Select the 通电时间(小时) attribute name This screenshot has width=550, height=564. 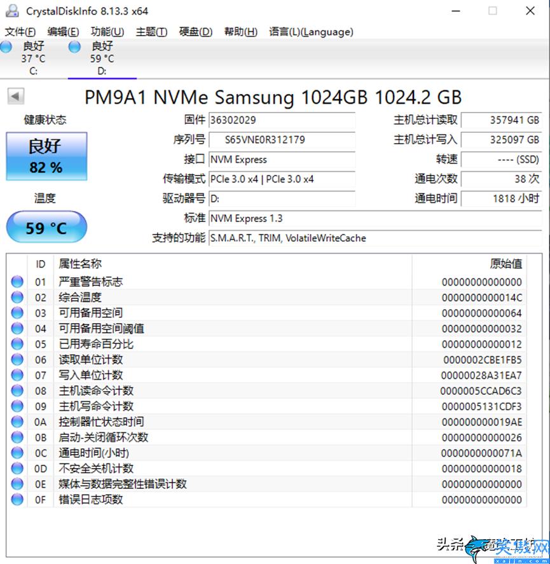(94, 453)
